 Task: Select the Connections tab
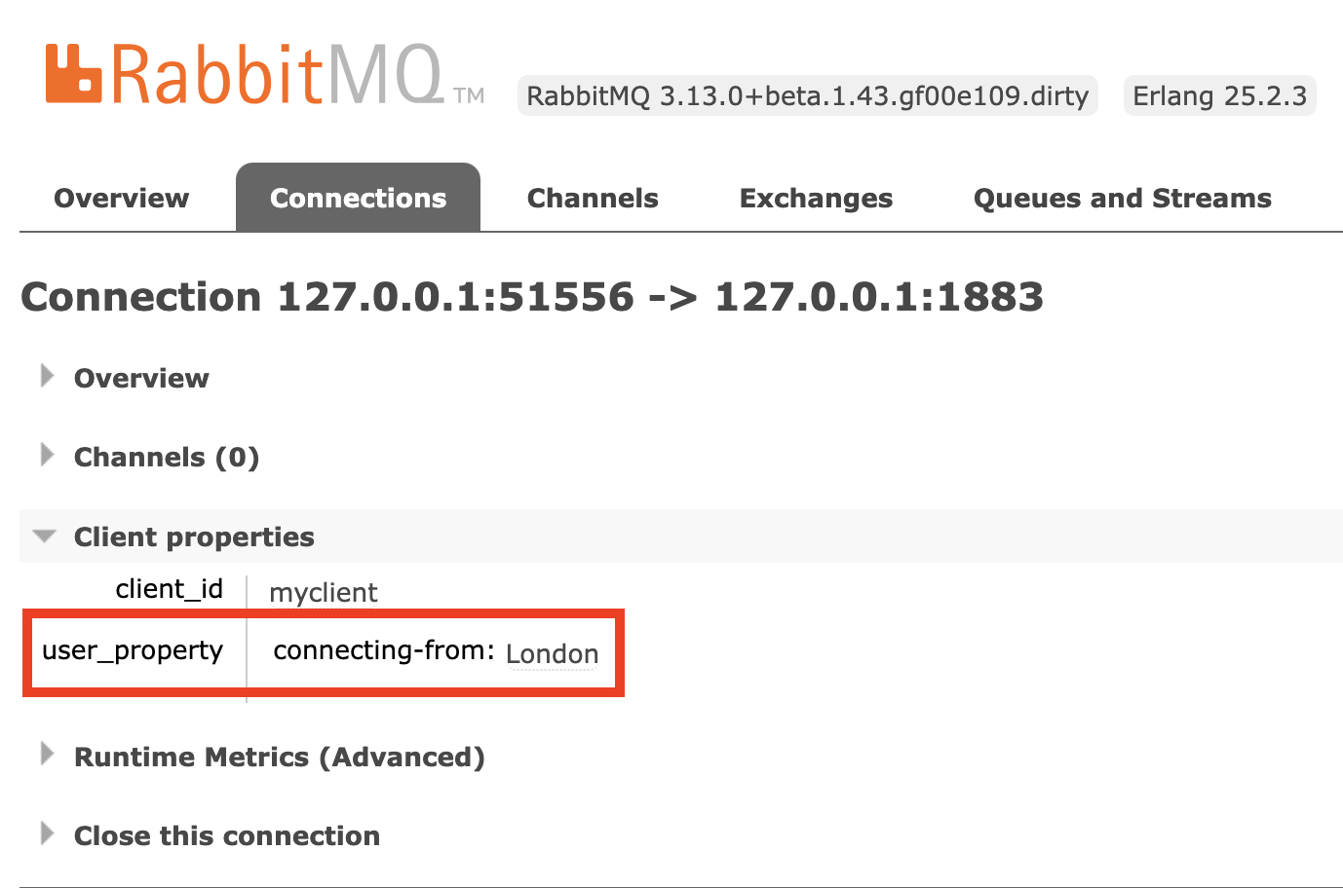pyautogui.click(x=358, y=199)
